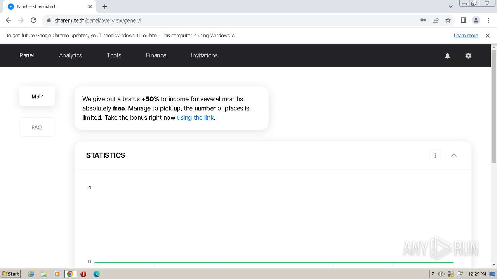
Task: Open the Analytics menu
Action: (x=71, y=55)
